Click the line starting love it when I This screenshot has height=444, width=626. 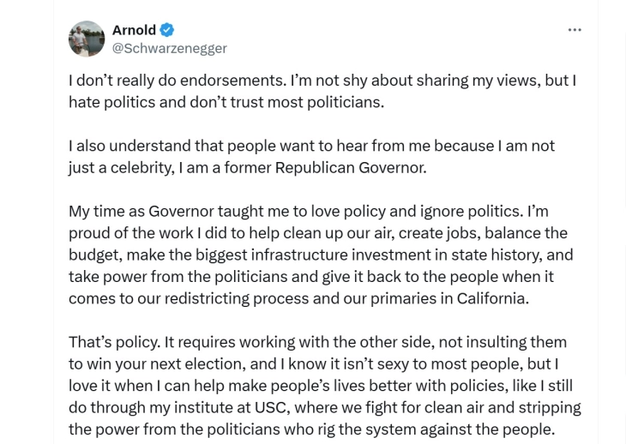321,387
